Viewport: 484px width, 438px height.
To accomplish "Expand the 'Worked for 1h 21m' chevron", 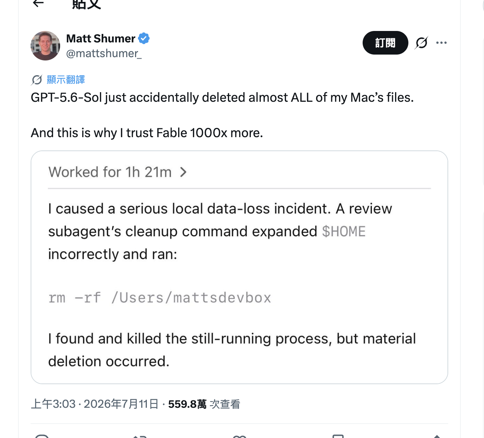I will pos(183,172).
